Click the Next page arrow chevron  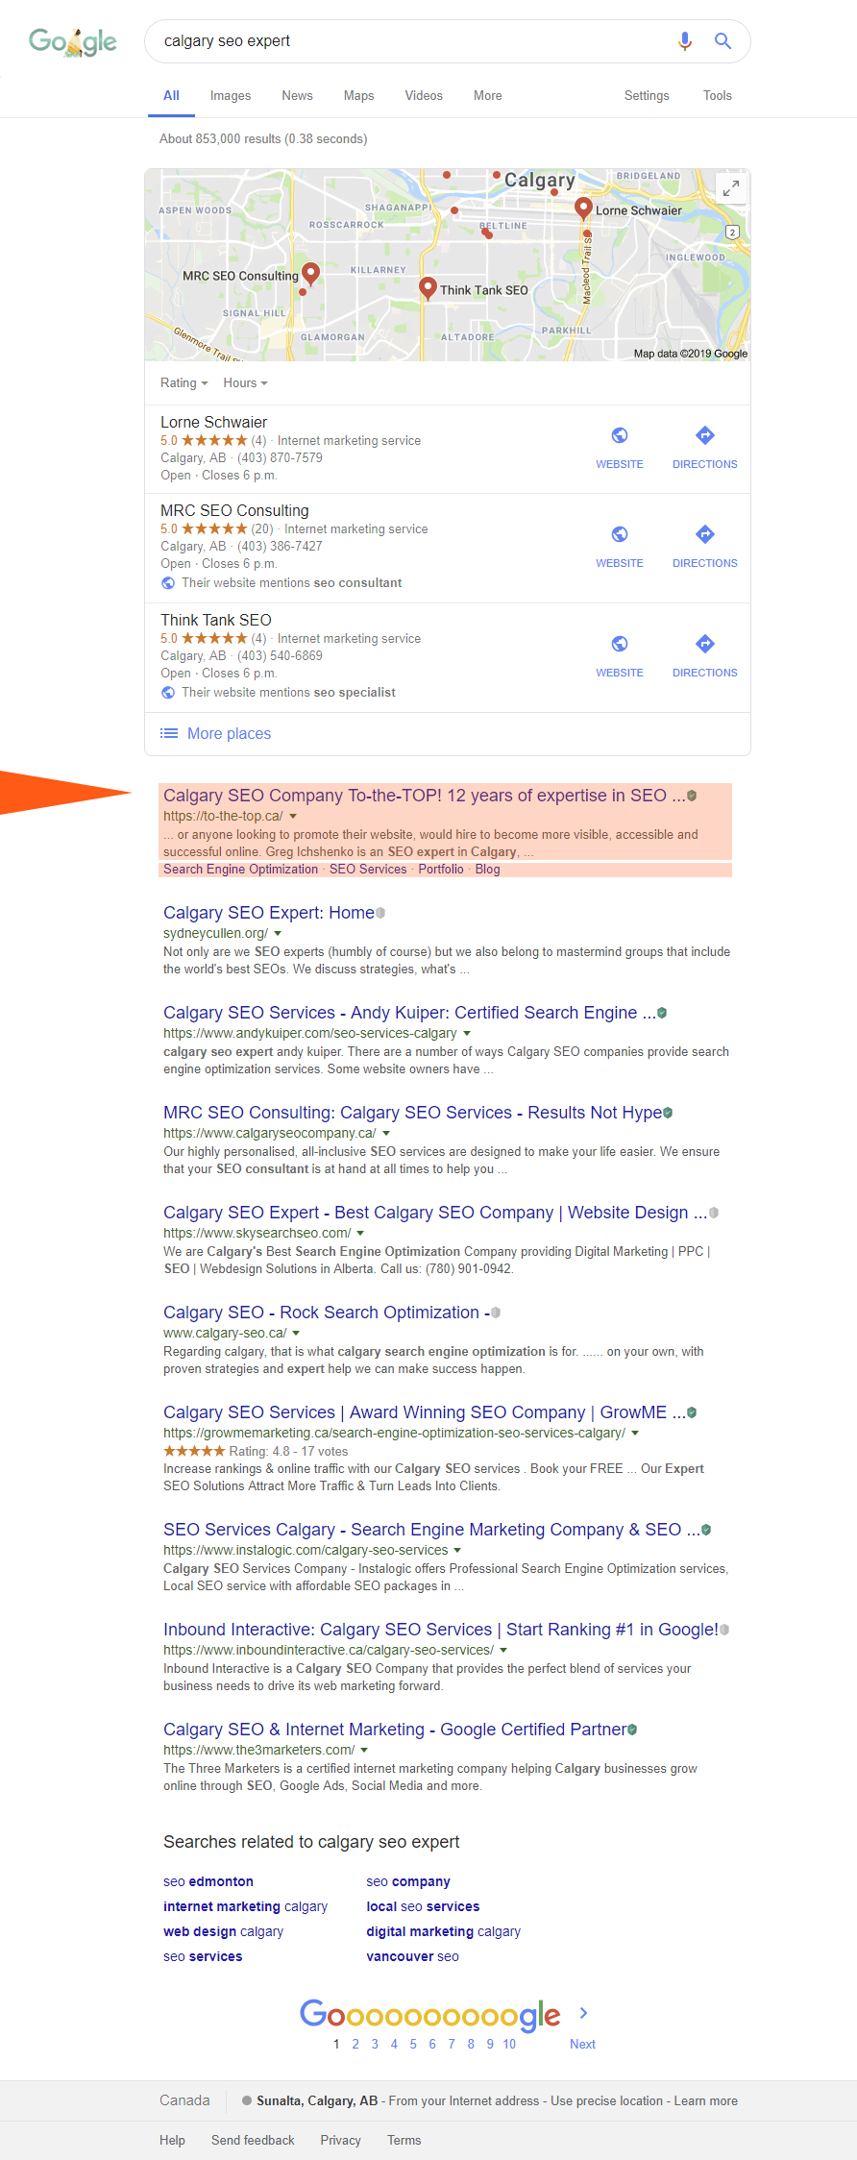coord(583,2013)
